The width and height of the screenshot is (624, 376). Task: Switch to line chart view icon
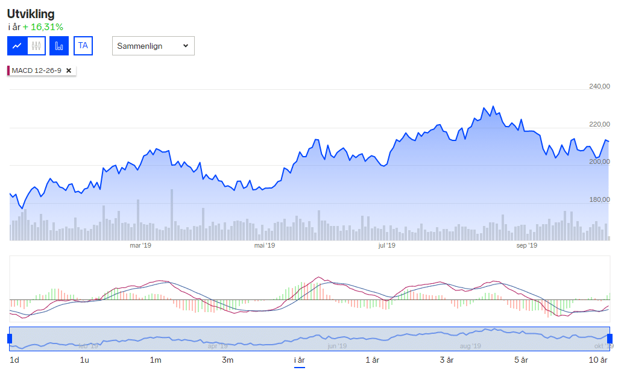point(17,46)
